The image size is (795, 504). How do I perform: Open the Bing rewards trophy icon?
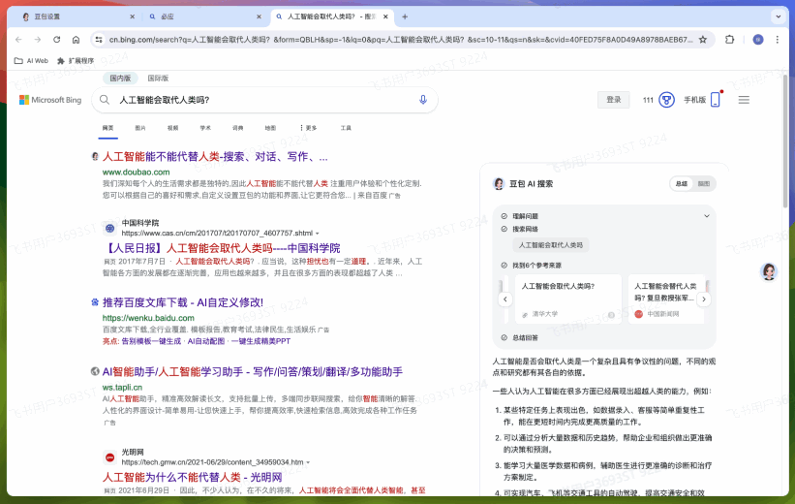point(666,100)
